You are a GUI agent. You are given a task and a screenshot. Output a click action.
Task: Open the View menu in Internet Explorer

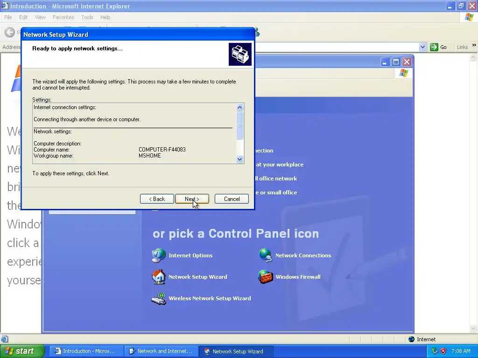tap(40, 17)
